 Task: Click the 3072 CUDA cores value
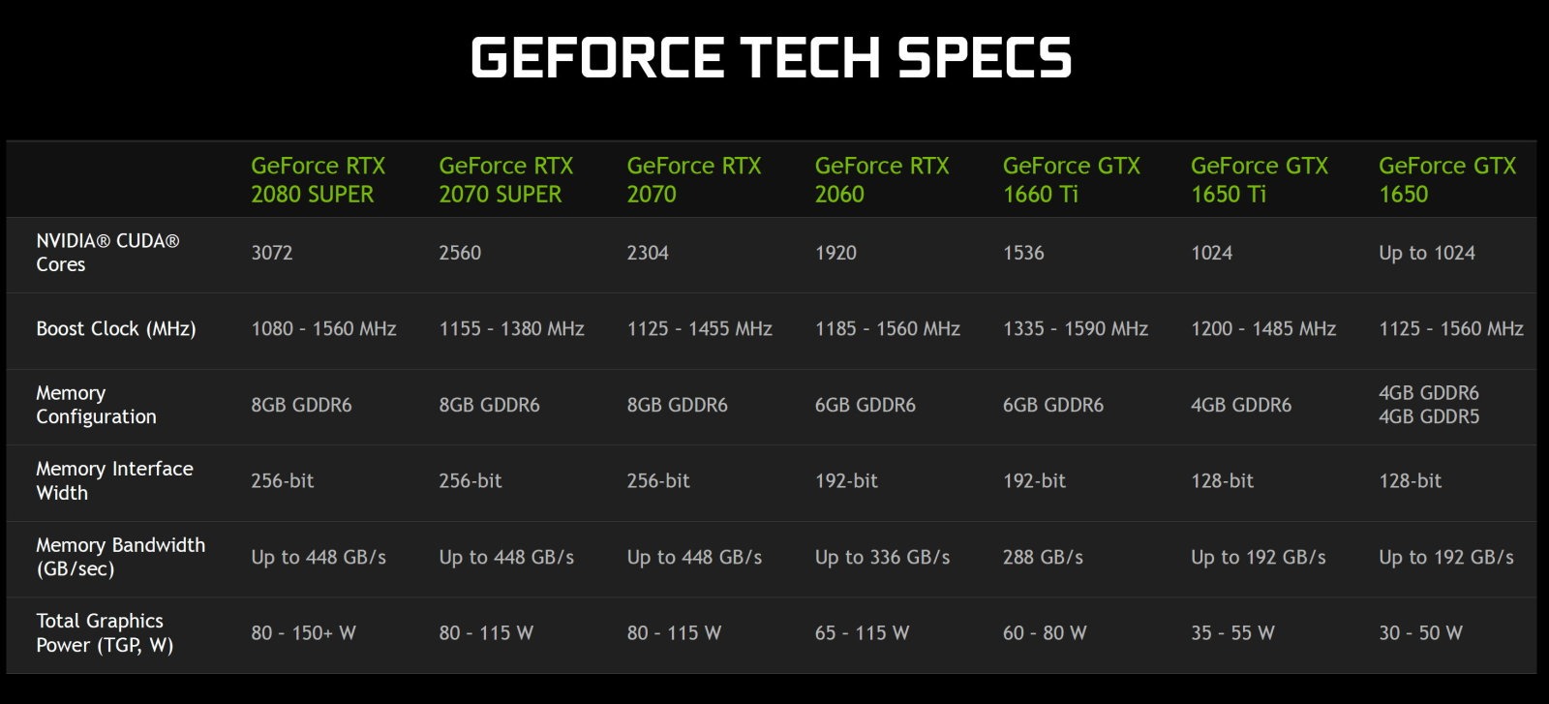click(272, 254)
